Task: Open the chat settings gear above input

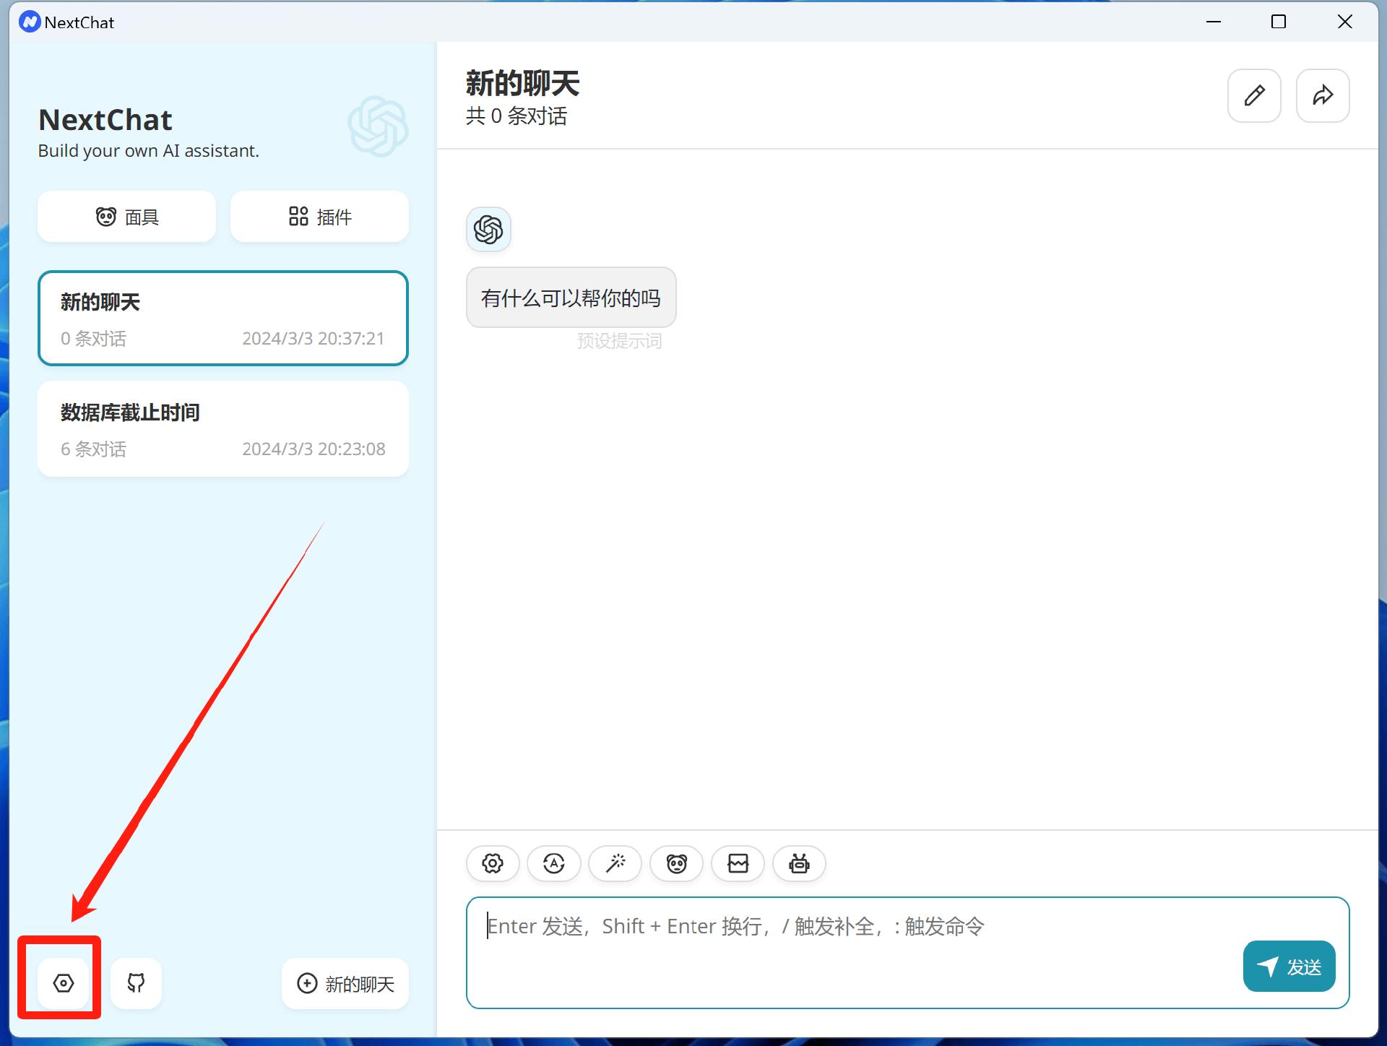Action: click(492, 863)
